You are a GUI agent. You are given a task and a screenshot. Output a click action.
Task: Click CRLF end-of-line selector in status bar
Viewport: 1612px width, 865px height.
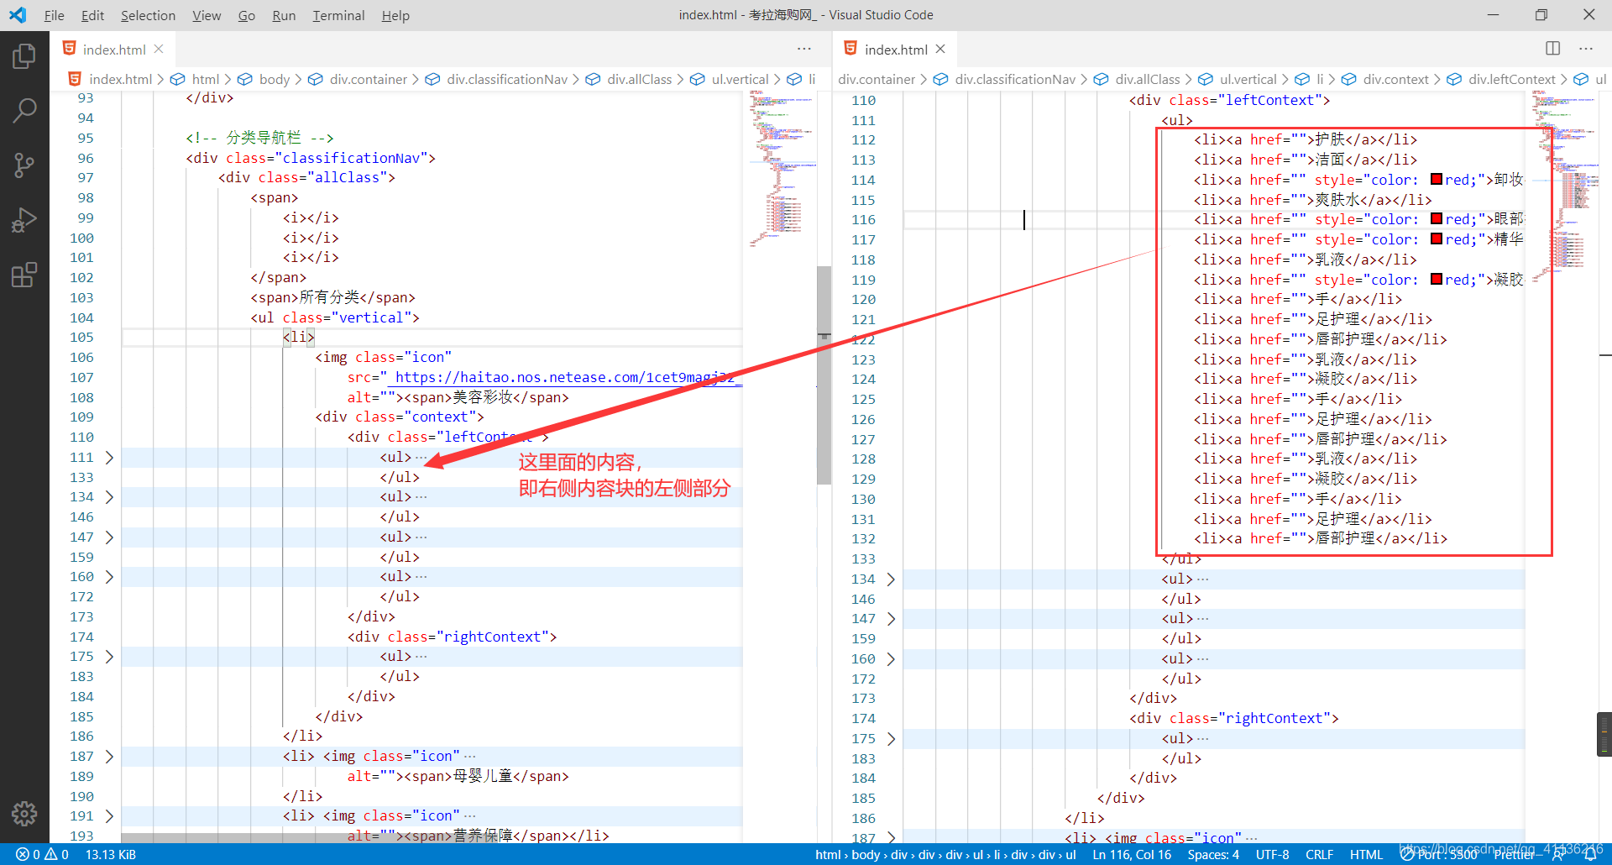[1319, 854]
